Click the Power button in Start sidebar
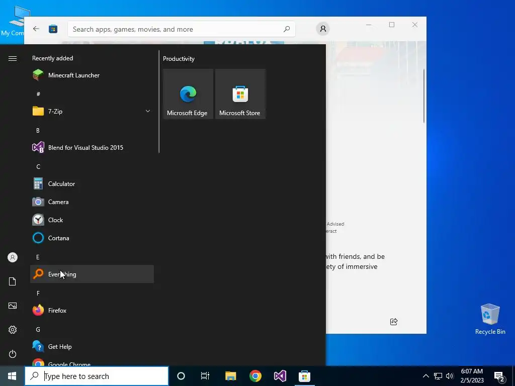This screenshot has width=515, height=386. [13, 354]
